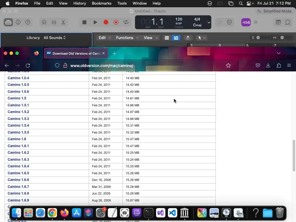This screenshot has width=296, height=222.
Task: Open the Camino 1.5 link
Action: 17,98
